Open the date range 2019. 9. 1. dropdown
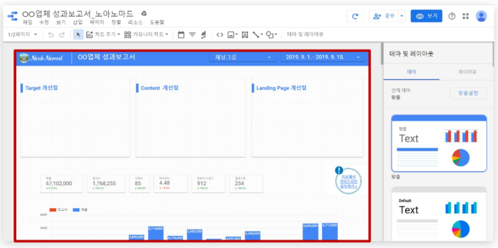Image resolution: width=498 pixels, height=248 pixels. tap(323, 57)
